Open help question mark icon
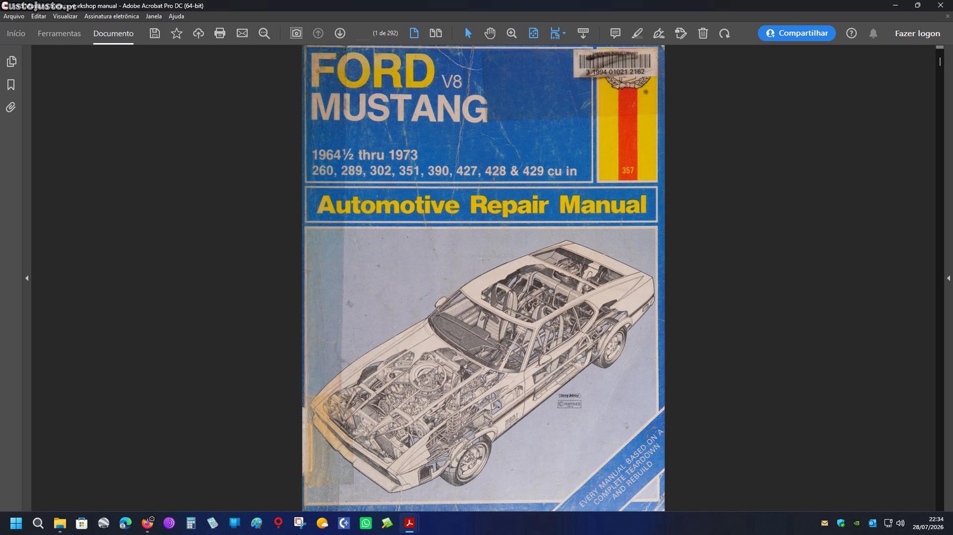The width and height of the screenshot is (953, 535). 851,33
